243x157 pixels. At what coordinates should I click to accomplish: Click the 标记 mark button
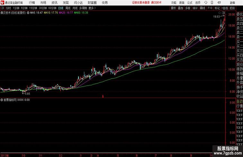pos(217,8)
